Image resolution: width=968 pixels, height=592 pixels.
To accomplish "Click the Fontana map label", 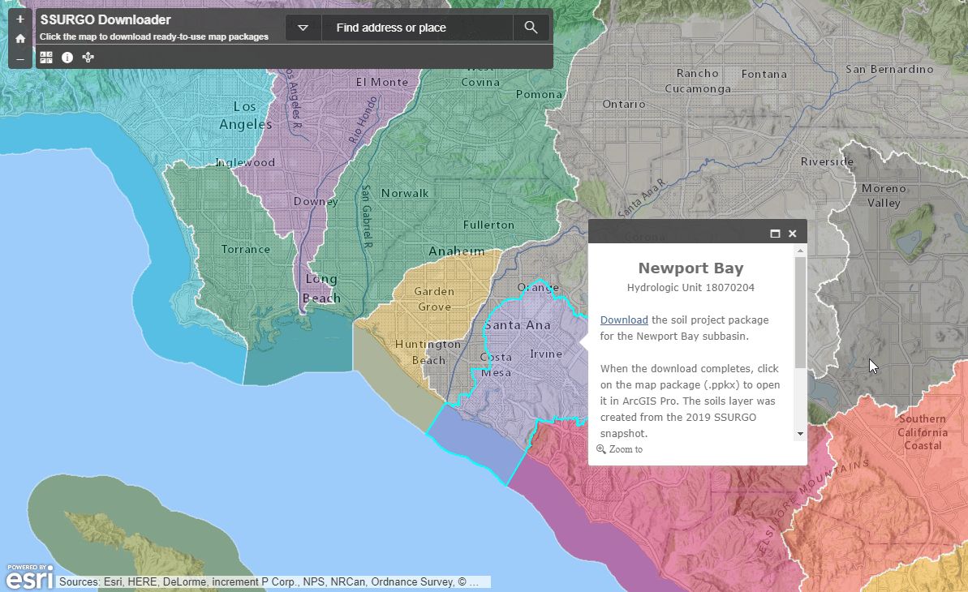I will click(764, 74).
